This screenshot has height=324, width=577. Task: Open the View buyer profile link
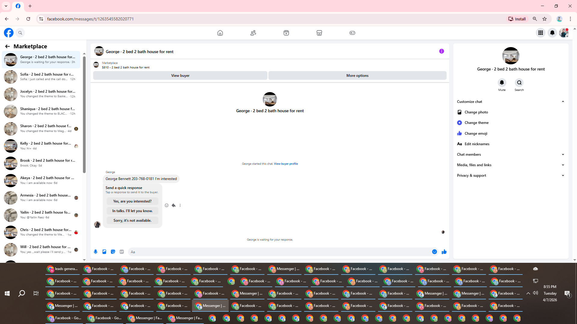pos(285,164)
